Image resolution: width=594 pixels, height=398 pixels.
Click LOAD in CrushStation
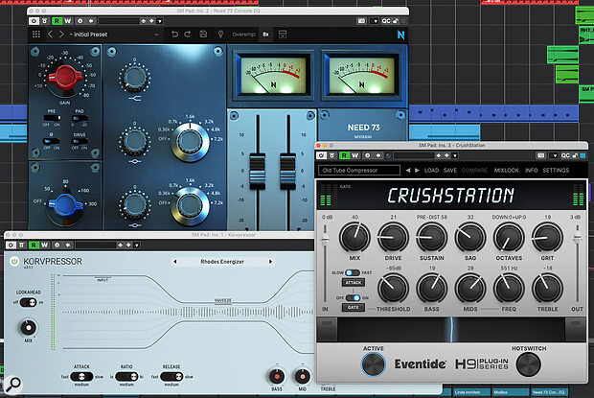431,170
